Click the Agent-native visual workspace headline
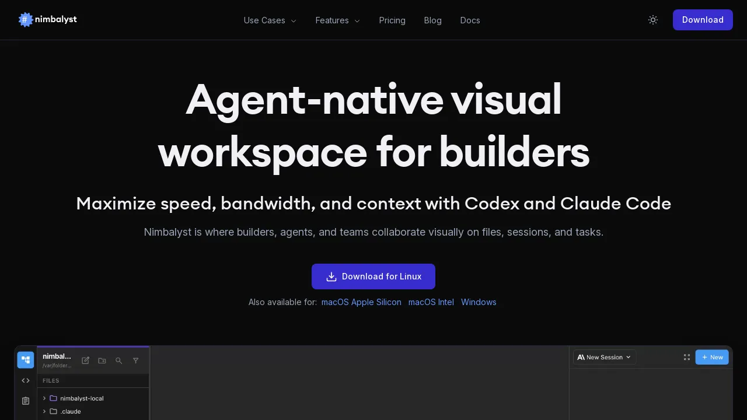The image size is (747, 420). tap(373, 125)
